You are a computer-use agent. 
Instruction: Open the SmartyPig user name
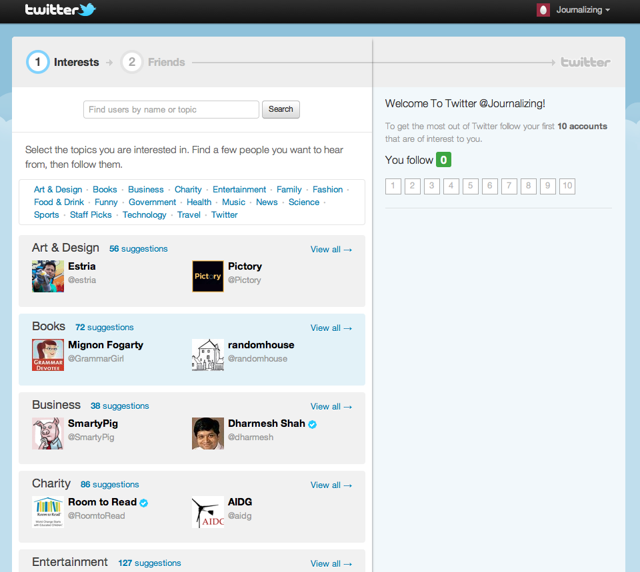[x=93, y=424]
